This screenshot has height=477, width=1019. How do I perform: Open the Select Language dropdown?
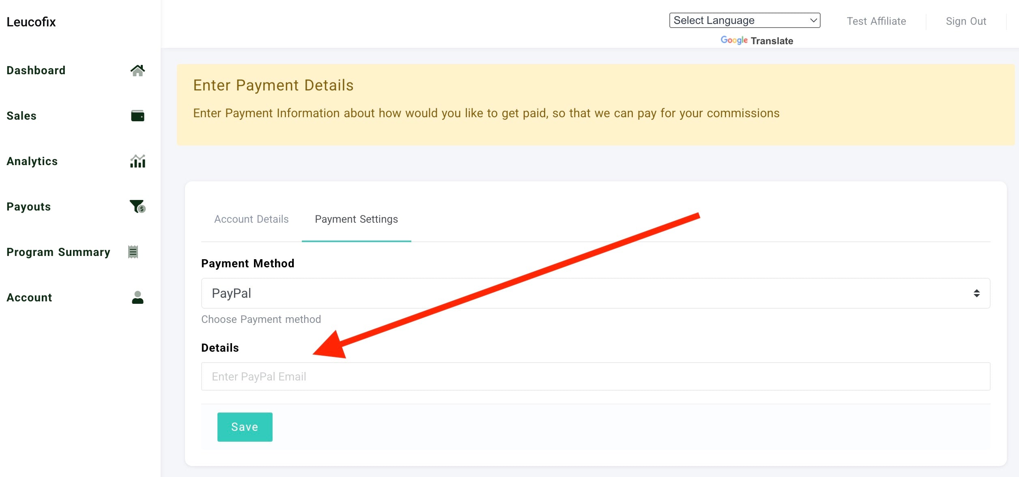point(744,20)
